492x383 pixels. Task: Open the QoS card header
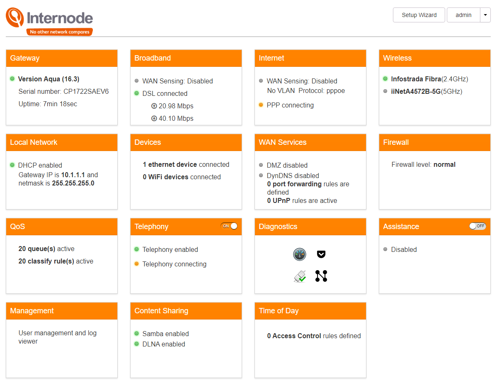pos(61,227)
